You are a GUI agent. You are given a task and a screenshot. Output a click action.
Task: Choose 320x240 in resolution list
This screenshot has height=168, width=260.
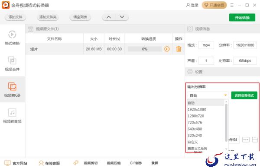(x=206, y=136)
